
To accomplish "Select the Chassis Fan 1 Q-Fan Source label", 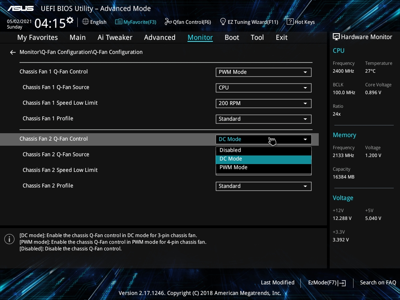I will coord(56,87).
